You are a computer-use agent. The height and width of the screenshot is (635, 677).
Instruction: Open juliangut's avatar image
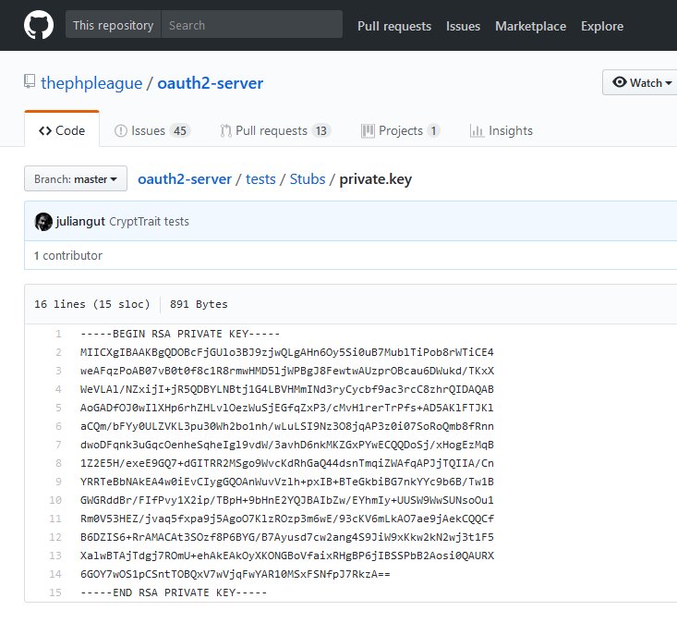click(43, 222)
